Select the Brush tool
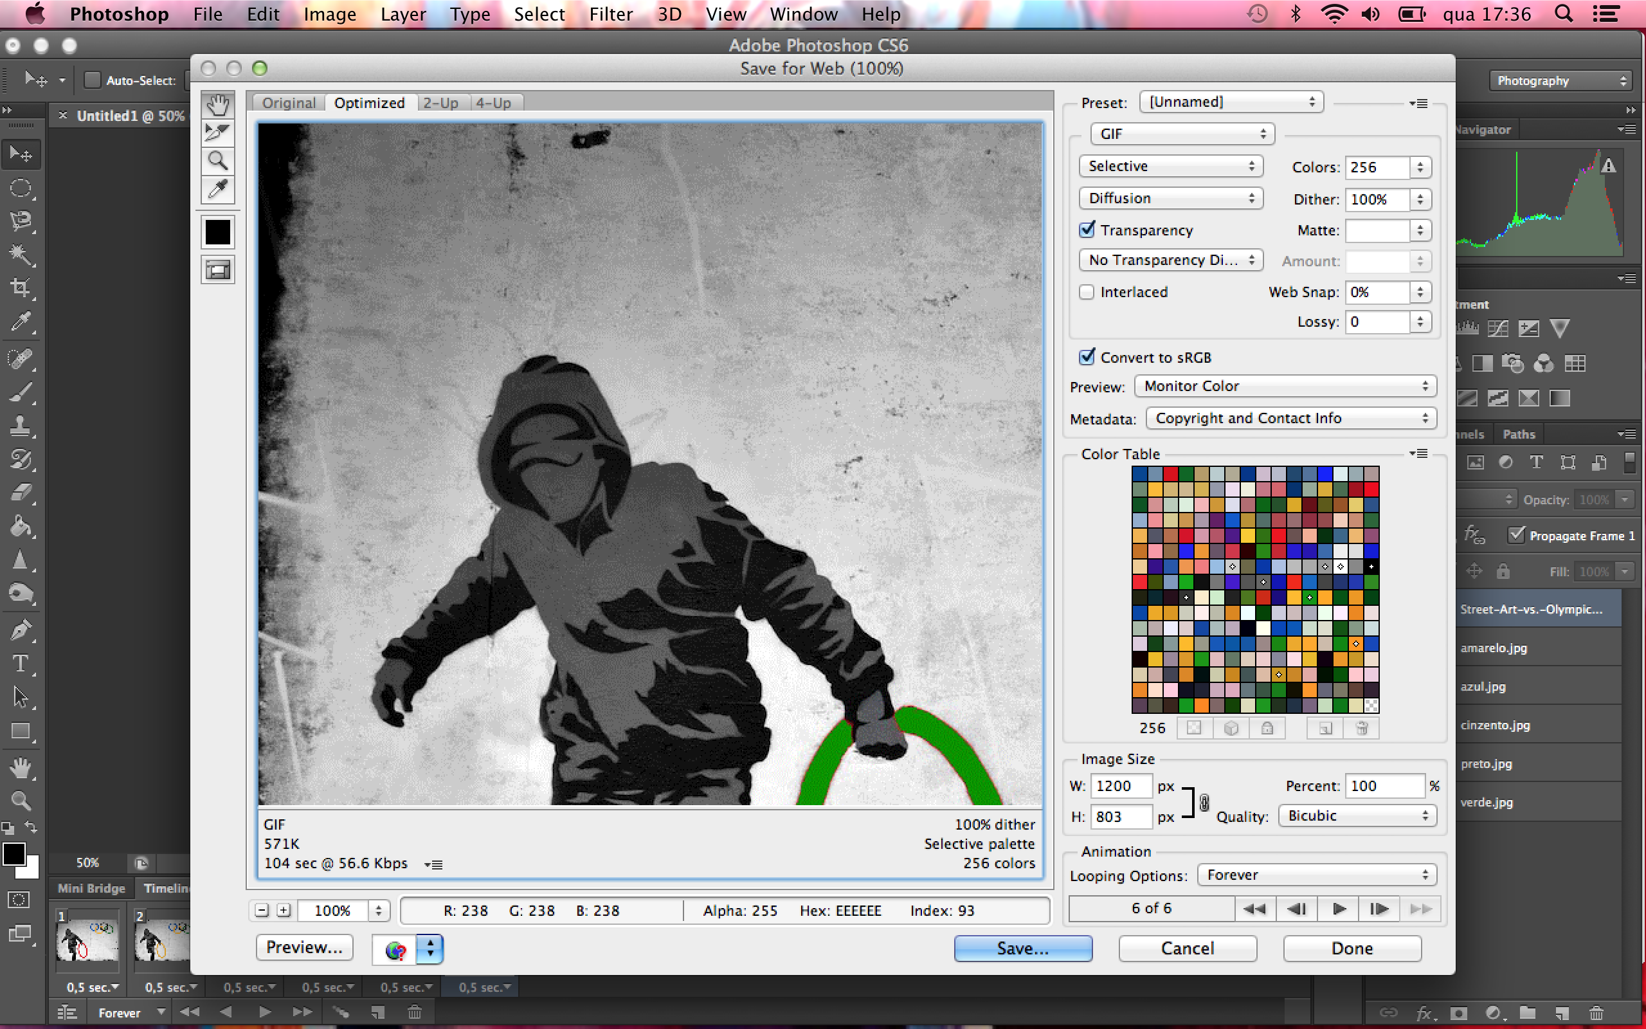 tap(21, 393)
